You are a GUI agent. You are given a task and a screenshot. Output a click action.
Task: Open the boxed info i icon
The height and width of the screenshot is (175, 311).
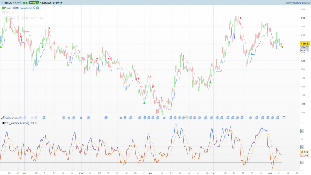point(284,118)
